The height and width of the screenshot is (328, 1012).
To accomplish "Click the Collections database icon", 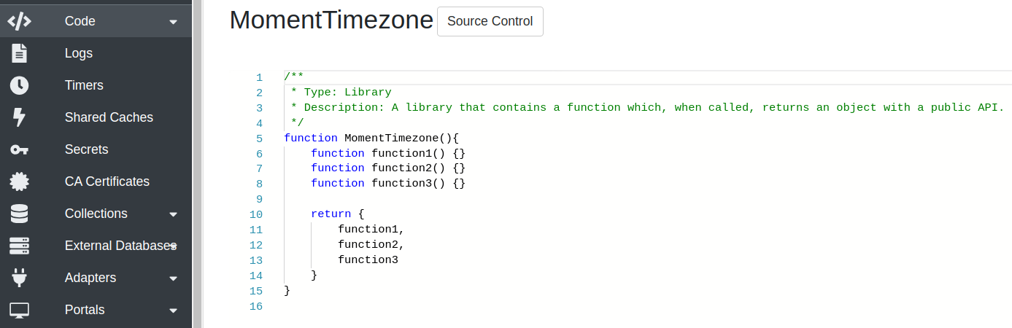I will pos(19,214).
